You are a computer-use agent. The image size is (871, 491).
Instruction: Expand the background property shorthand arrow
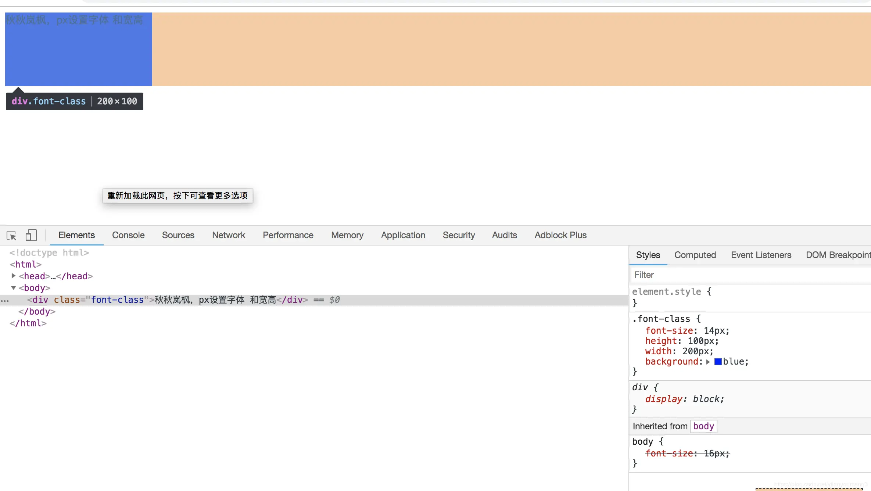point(708,362)
